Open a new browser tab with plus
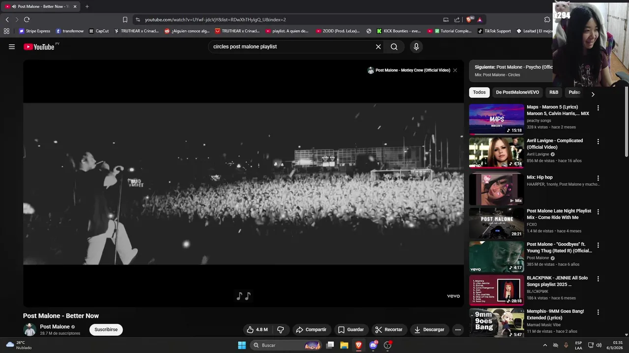 tap(87, 6)
